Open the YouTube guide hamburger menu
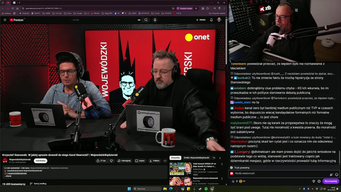Image resolution: width=341 pixels, height=192 pixels. click(5, 20)
